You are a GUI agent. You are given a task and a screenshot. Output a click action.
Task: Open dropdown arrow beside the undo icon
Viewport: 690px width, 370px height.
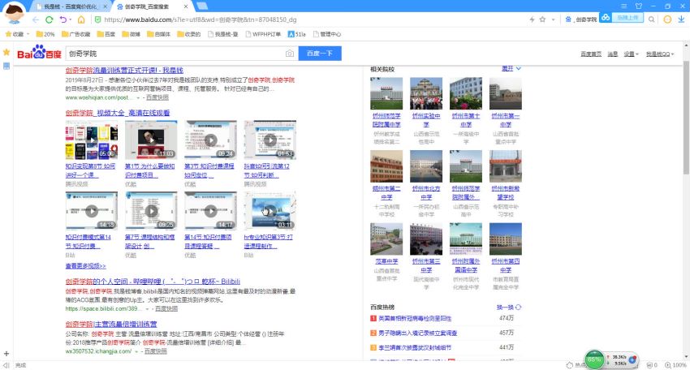point(71,19)
